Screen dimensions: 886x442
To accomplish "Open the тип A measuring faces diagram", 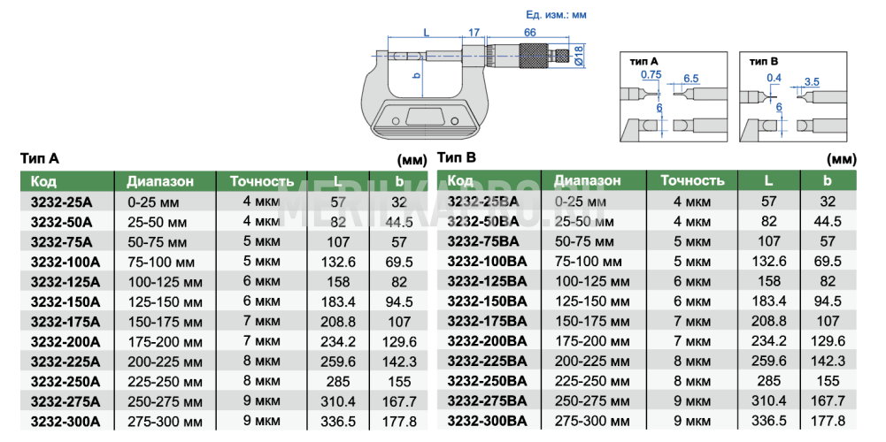I will (x=673, y=96).
